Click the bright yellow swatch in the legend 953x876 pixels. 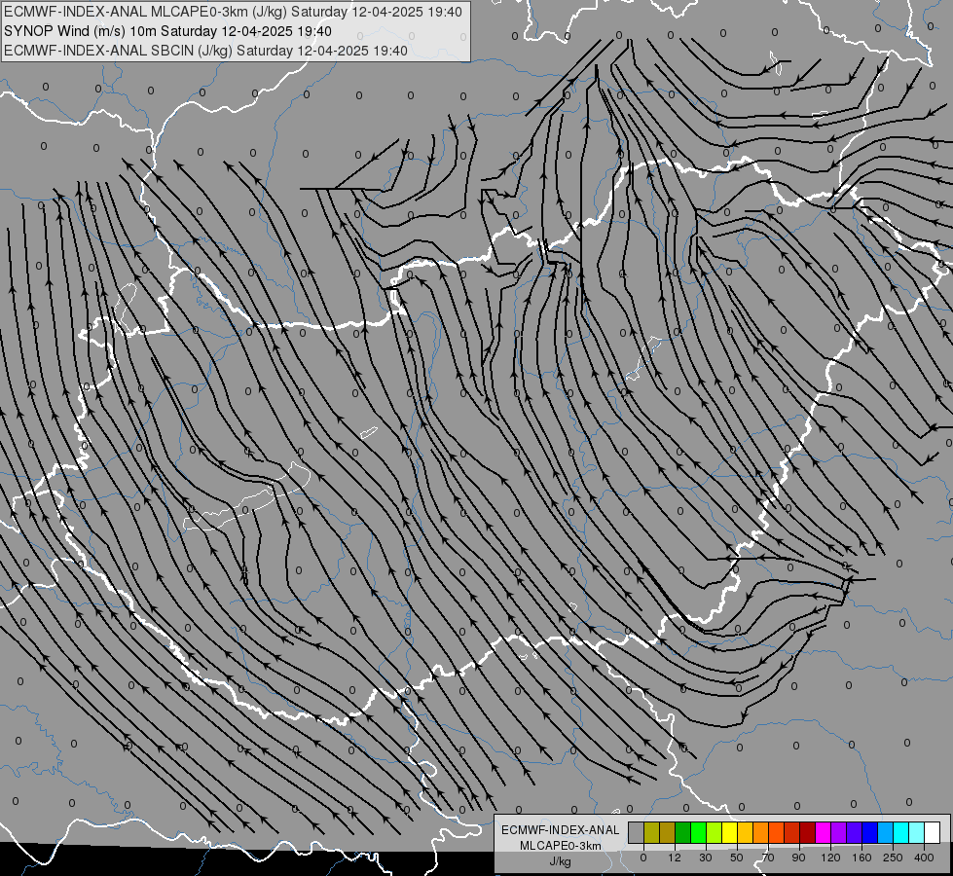tap(729, 832)
